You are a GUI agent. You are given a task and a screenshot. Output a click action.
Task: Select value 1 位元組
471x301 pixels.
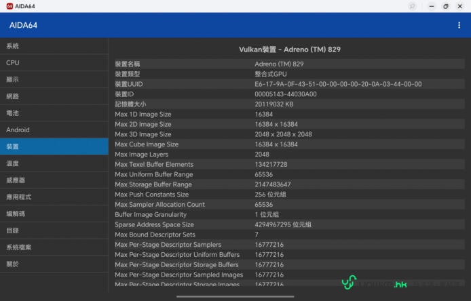pyautogui.click(x=267, y=215)
